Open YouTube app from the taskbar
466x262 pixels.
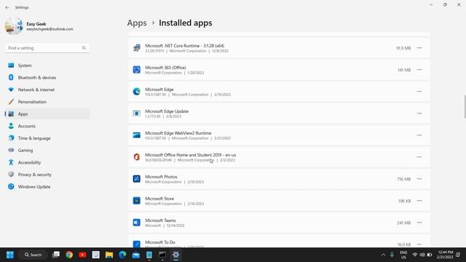click(82, 255)
